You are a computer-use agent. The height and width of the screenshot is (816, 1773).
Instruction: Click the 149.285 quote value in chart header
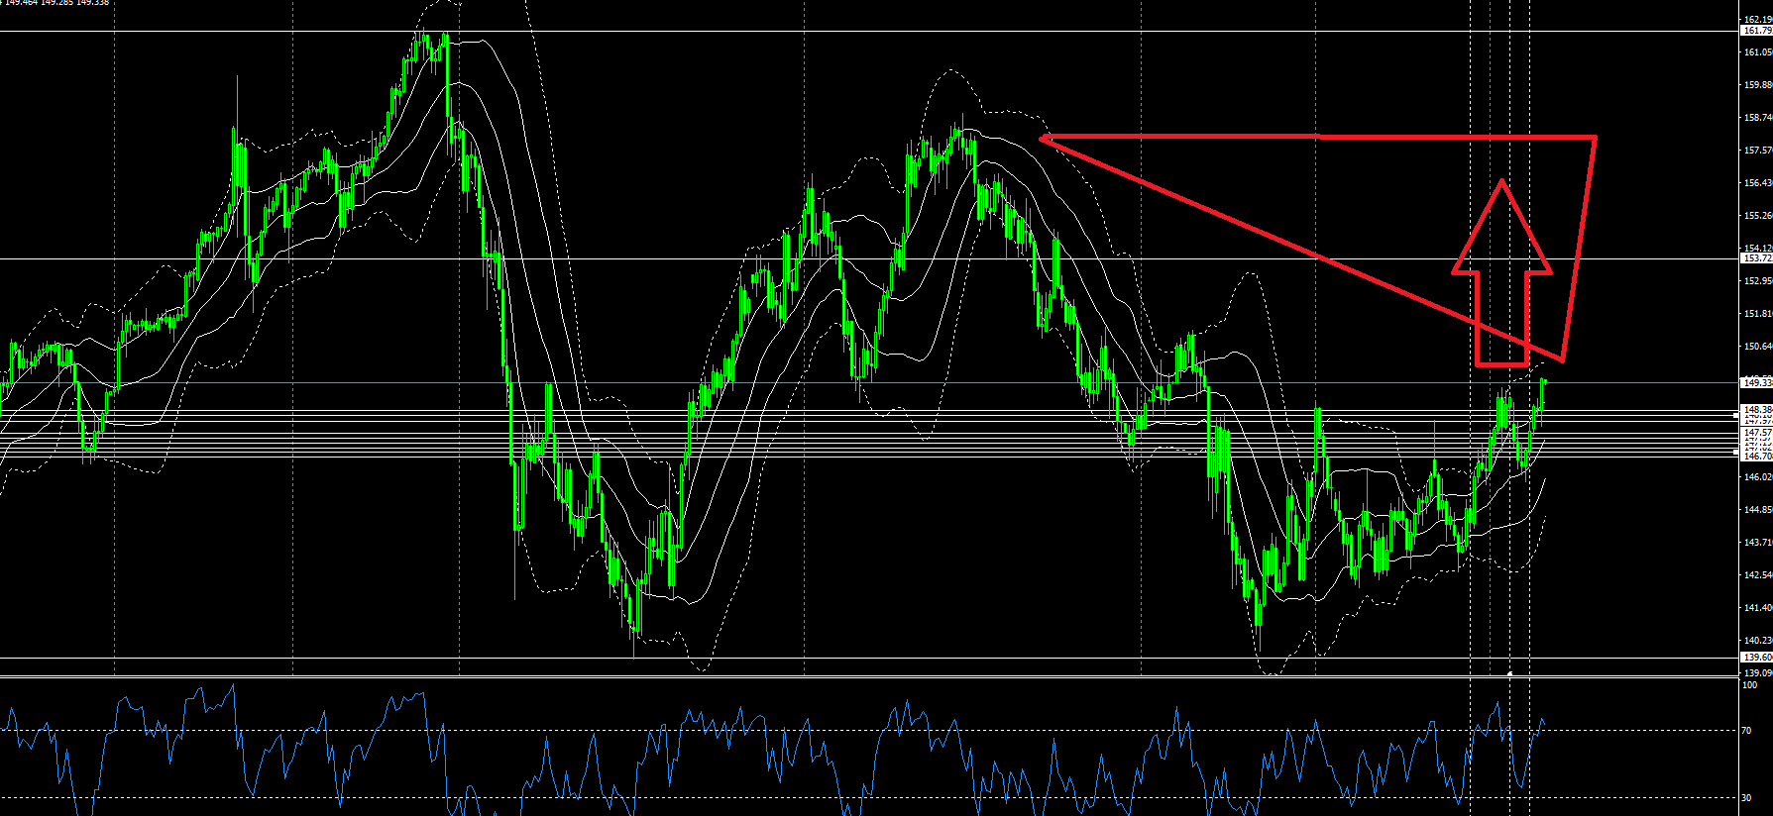pos(56,3)
